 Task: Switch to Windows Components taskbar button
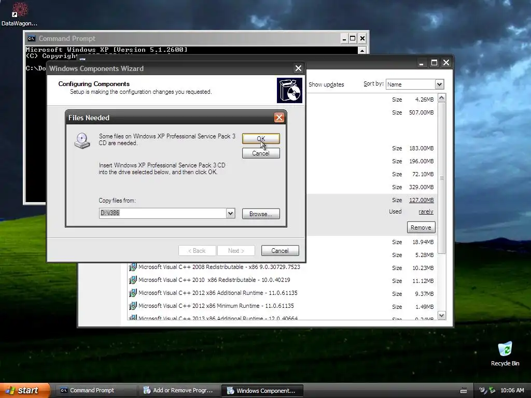click(262, 391)
